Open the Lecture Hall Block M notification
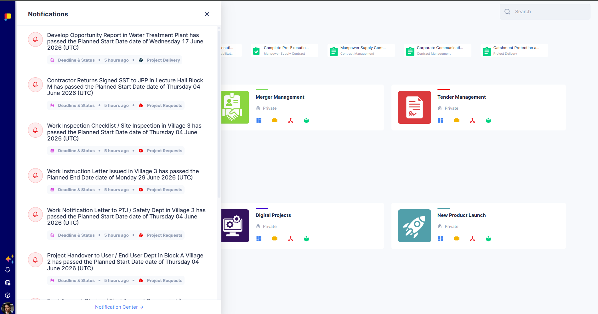 [125, 87]
